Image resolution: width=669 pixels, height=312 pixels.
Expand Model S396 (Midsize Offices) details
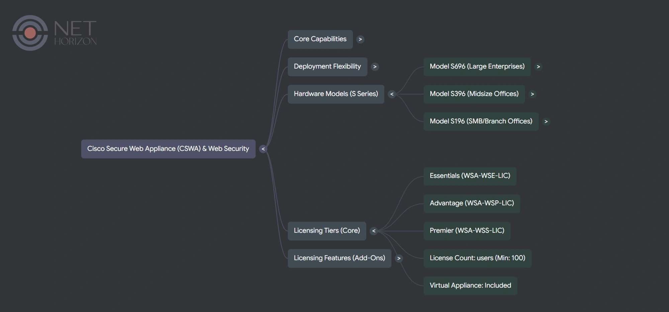(x=533, y=94)
